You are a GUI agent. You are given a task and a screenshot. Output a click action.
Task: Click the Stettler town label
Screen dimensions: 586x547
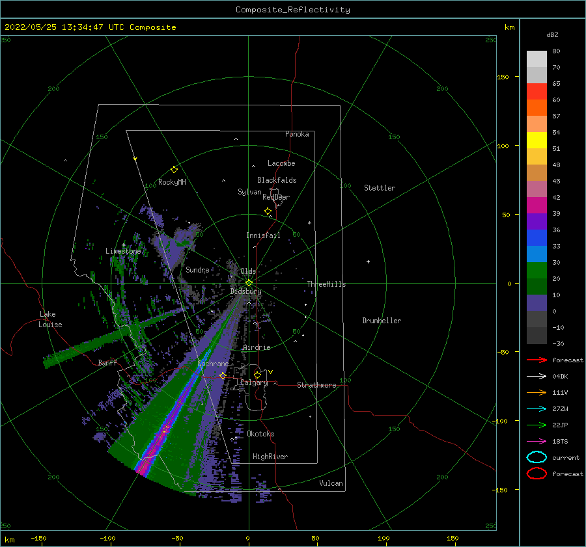pyautogui.click(x=380, y=188)
